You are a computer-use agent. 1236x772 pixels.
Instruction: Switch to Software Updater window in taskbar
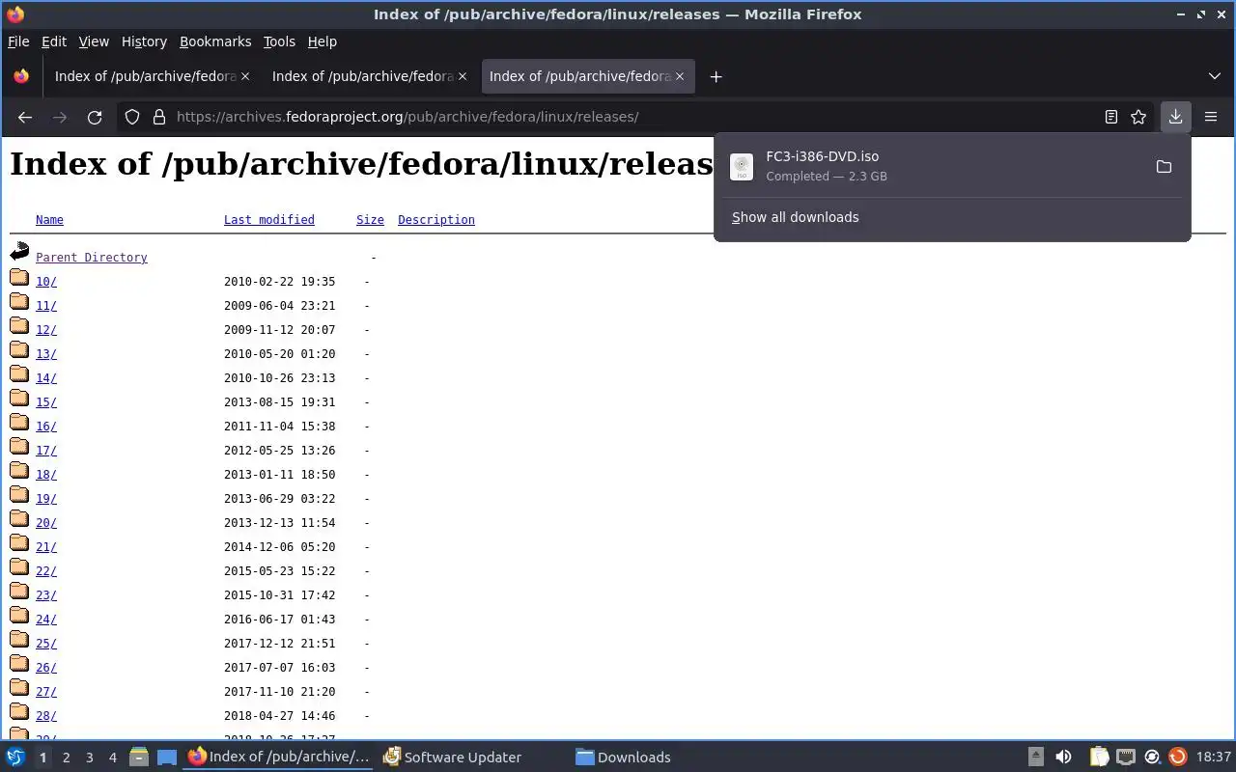pyautogui.click(x=452, y=758)
